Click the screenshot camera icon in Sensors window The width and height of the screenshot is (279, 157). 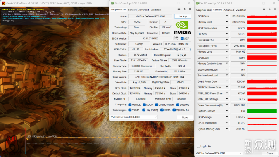click(264, 9)
